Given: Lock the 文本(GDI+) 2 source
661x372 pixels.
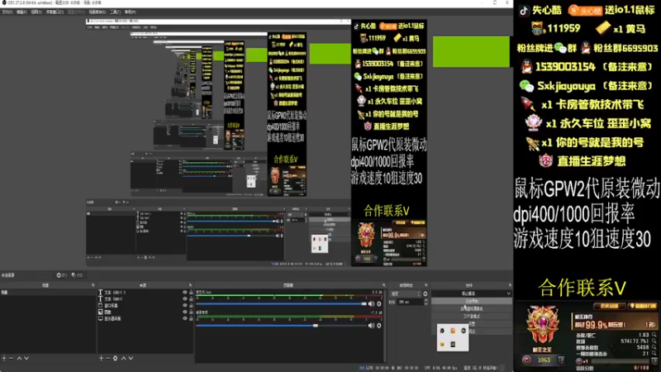Looking at the screenshot, I should tap(191, 292).
